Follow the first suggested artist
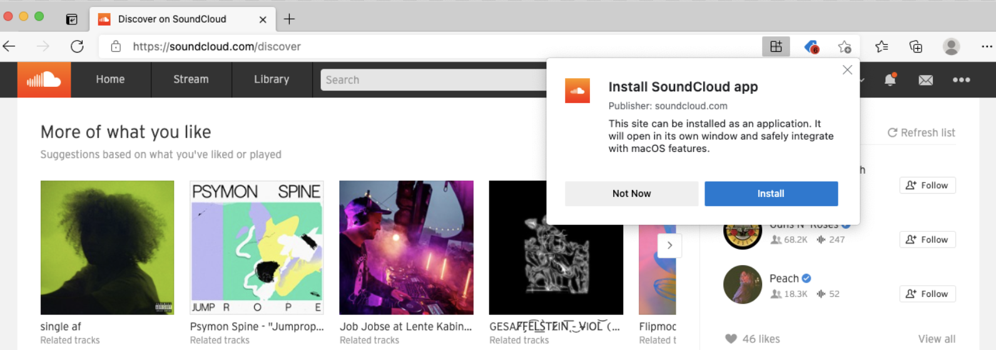This screenshot has width=996, height=350. [927, 186]
